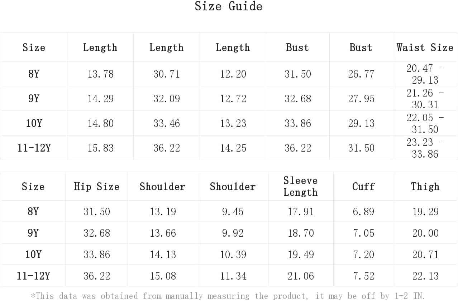
Task: Select the Thigh column header
Action: click(x=425, y=187)
